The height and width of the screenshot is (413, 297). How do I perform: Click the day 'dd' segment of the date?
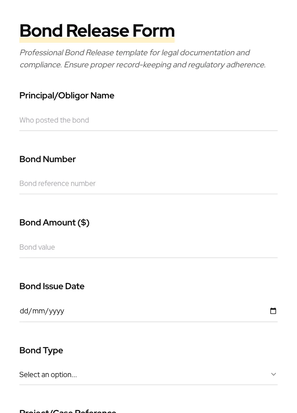coord(24,311)
